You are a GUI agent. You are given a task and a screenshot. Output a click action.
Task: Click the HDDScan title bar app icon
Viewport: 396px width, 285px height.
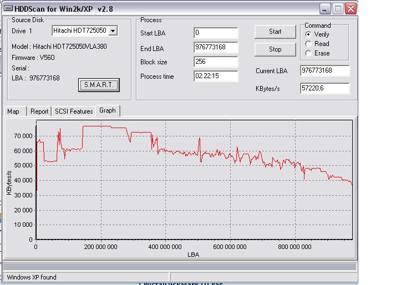coord(8,8)
